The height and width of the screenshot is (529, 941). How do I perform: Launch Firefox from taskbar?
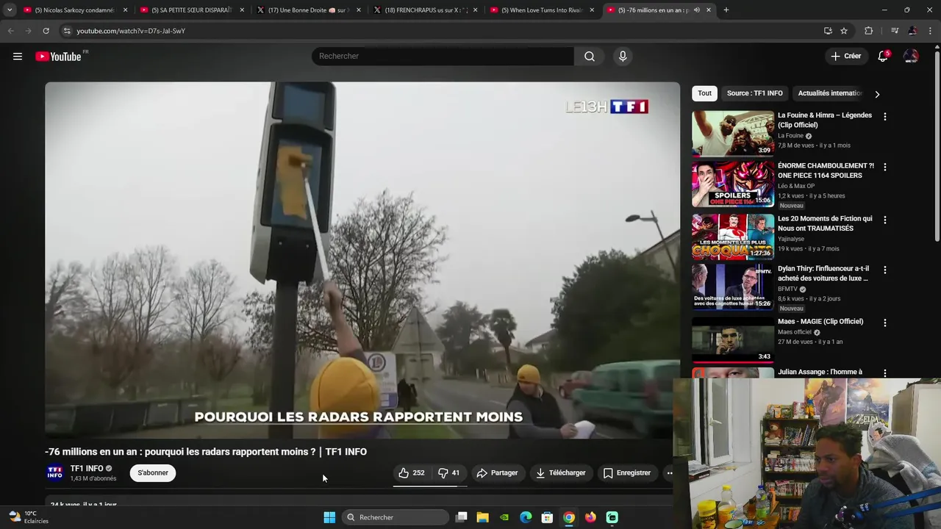590,517
